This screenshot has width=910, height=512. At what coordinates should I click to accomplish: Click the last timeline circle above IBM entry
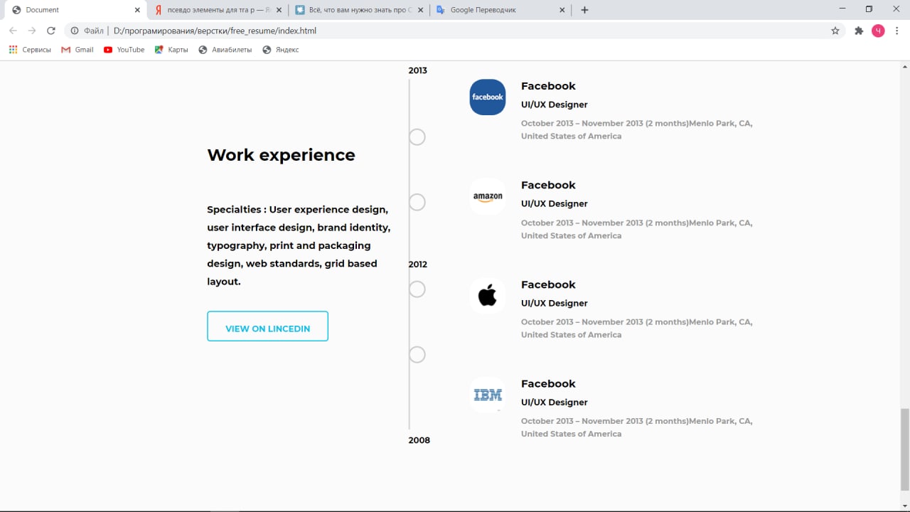[x=417, y=355]
